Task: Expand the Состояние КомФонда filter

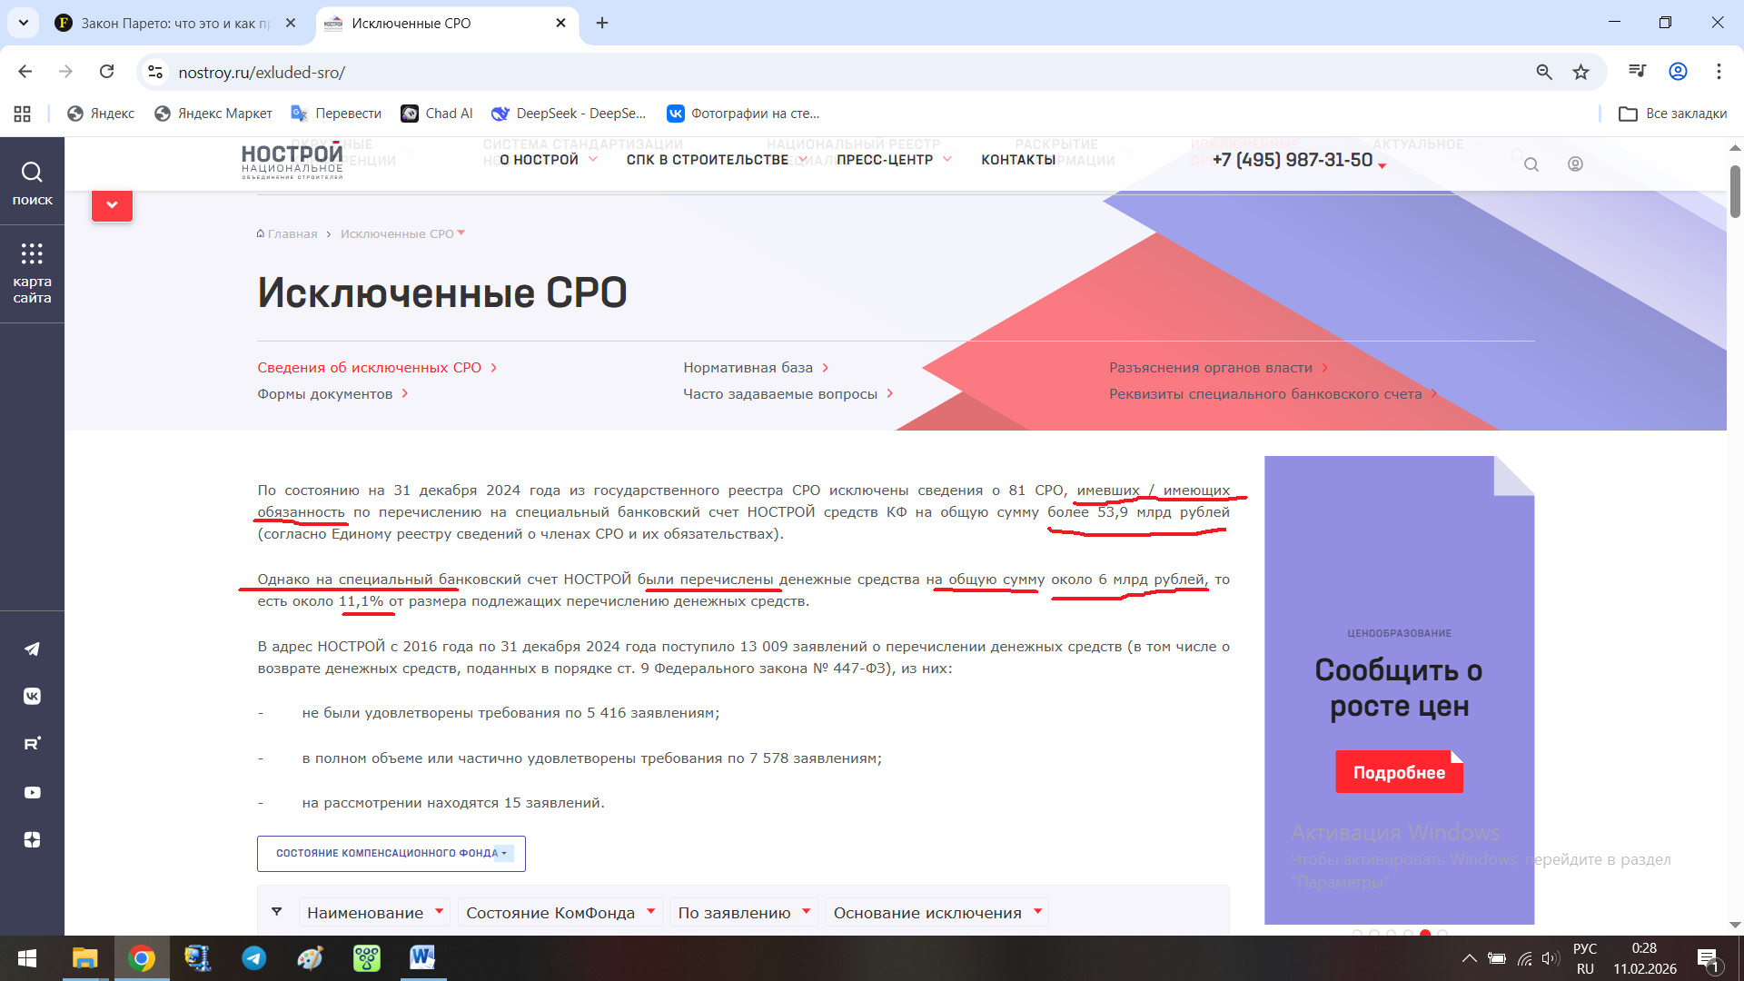Action: tap(560, 913)
